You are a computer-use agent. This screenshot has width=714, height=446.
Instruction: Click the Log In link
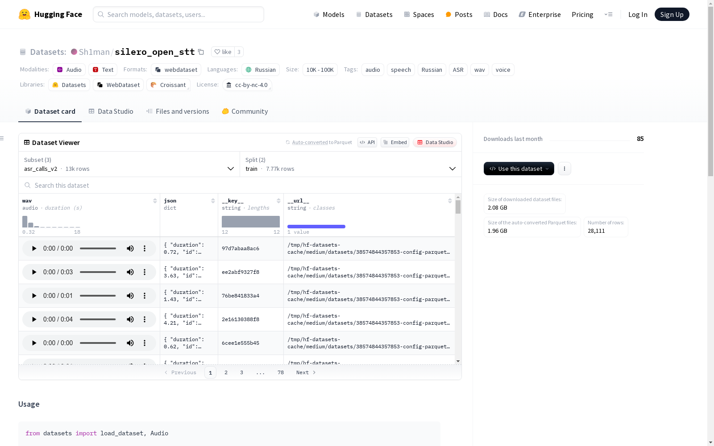[638, 14]
